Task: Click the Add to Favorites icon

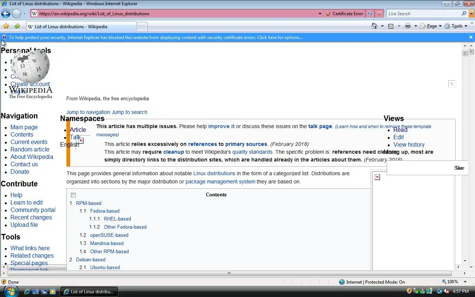Action: (x=17, y=26)
